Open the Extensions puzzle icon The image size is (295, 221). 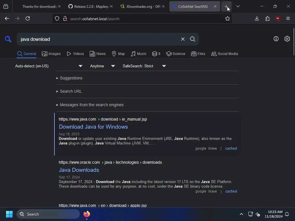click(x=267, y=18)
